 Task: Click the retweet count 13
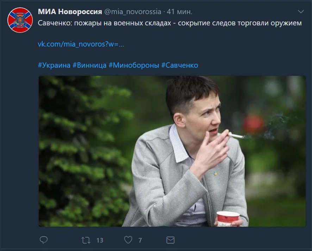100,240
